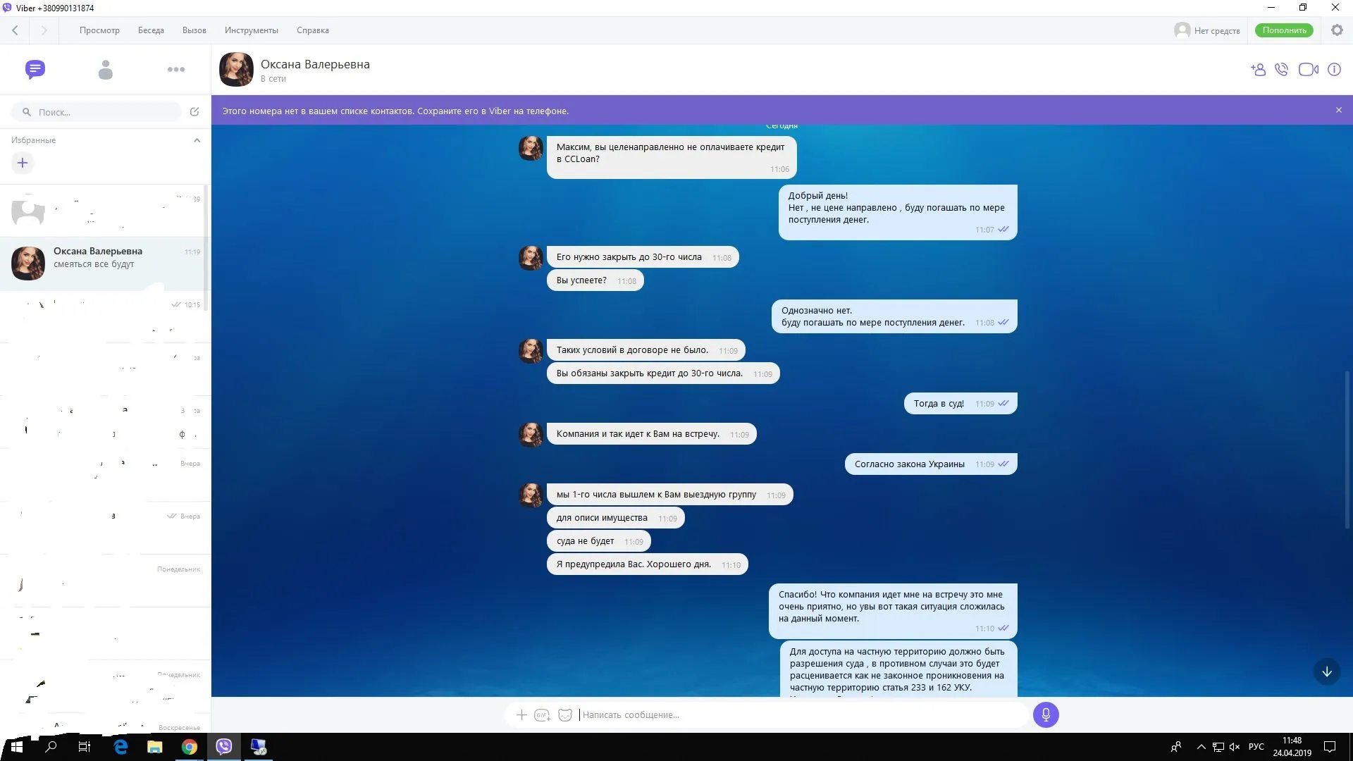Screen dimensions: 1353x761
Task: Open GIF picker in message bar
Action: coord(542,714)
